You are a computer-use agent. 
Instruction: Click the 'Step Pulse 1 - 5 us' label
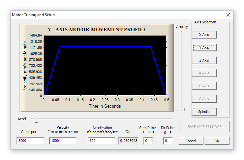[x=147, y=130]
